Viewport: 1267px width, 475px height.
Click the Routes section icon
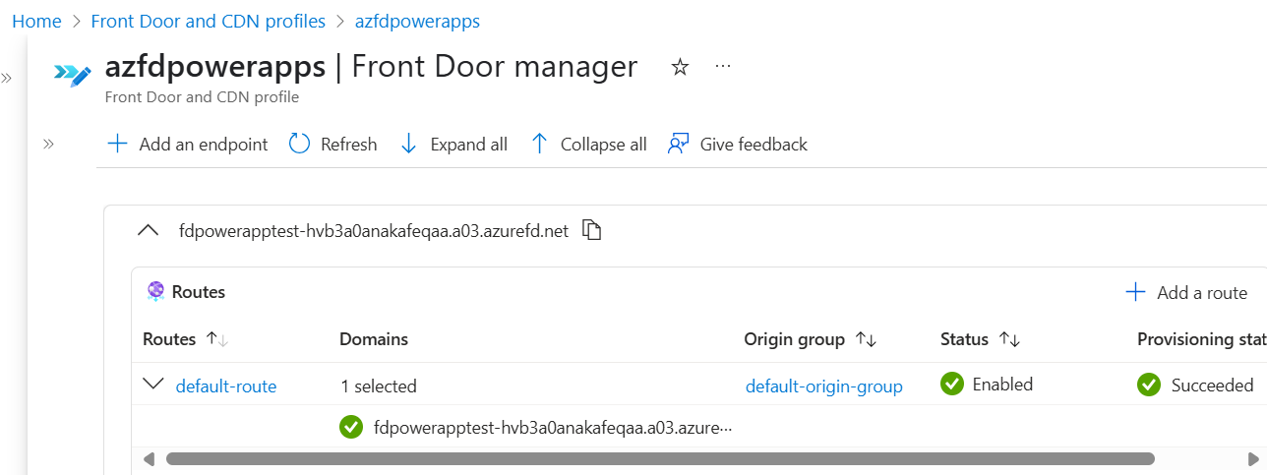(x=154, y=291)
